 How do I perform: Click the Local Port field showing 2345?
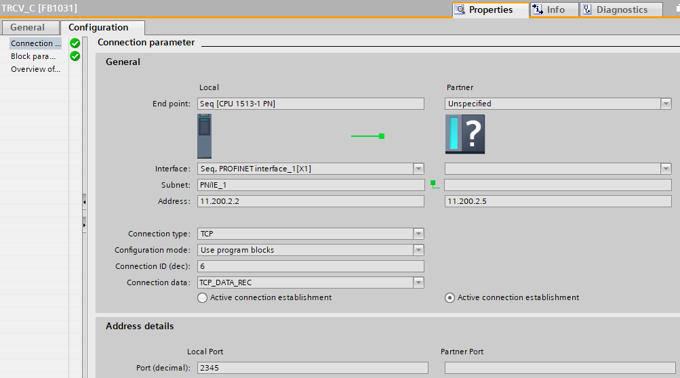(x=313, y=368)
